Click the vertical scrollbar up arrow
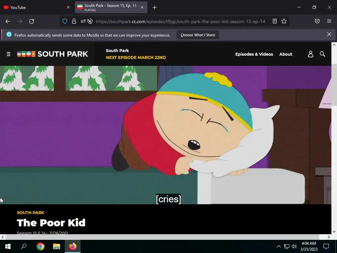 click(334, 45)
